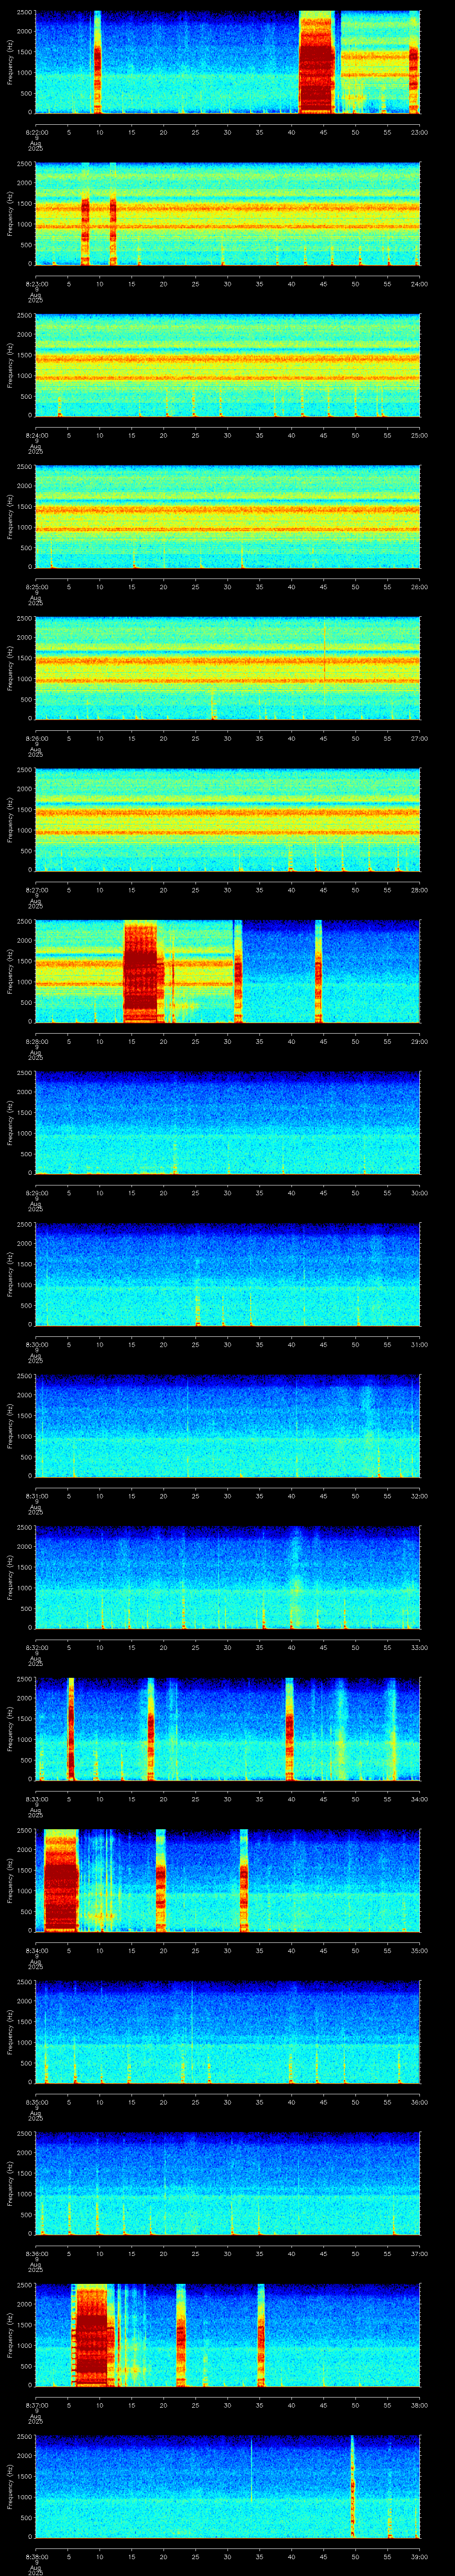The image size is (455, 2576).
Task: Open the 8:36:00 spectrogram panel
Action: pyautogui.click(x=227, y=2183)
